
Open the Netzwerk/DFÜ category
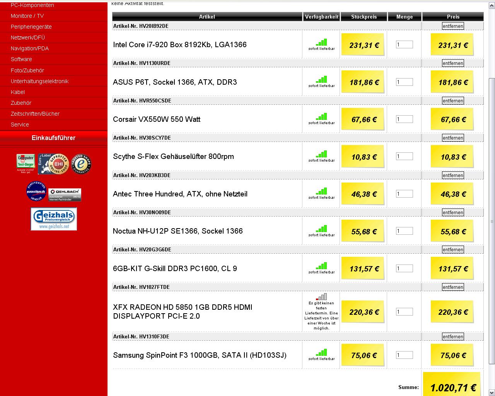pos(28,38)
